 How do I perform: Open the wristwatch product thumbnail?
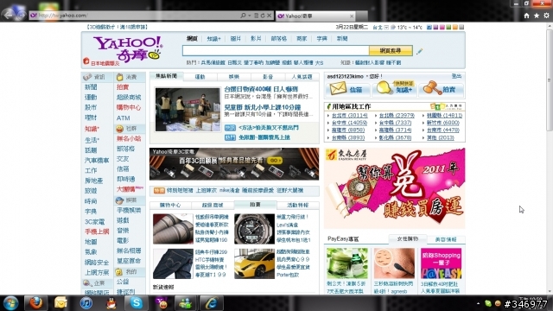click(x=254, y=229)
